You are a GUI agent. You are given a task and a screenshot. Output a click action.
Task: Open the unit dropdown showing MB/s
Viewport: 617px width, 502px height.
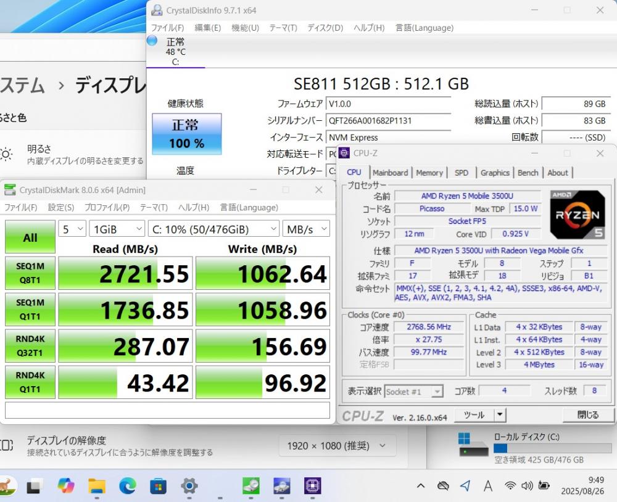(x=307, y=229)
